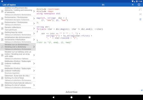143x100 pixels.
Task: Open 'Getting keys by value' topic
Action: coord(18,33)
